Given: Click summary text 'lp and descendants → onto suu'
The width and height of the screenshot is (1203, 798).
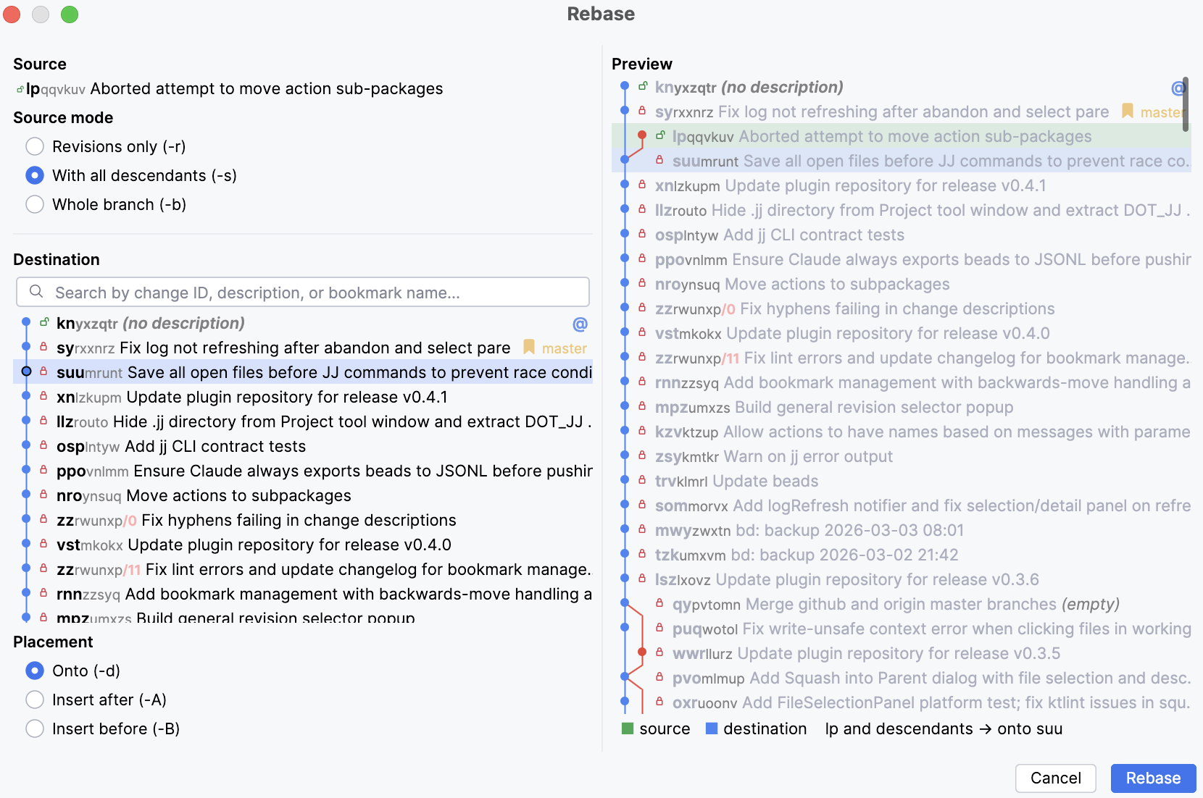Looking at the screenshot, I should point(944,728).
